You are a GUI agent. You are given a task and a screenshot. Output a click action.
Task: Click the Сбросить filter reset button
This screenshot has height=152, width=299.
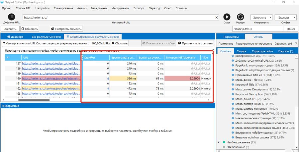pyautogui.click(x=120, y=43)
